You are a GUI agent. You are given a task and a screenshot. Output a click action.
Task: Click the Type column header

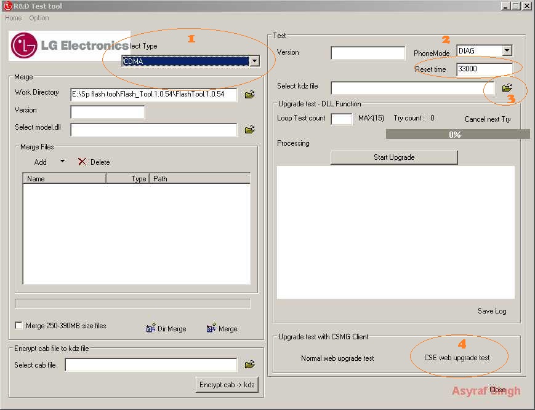click(127, 178)
